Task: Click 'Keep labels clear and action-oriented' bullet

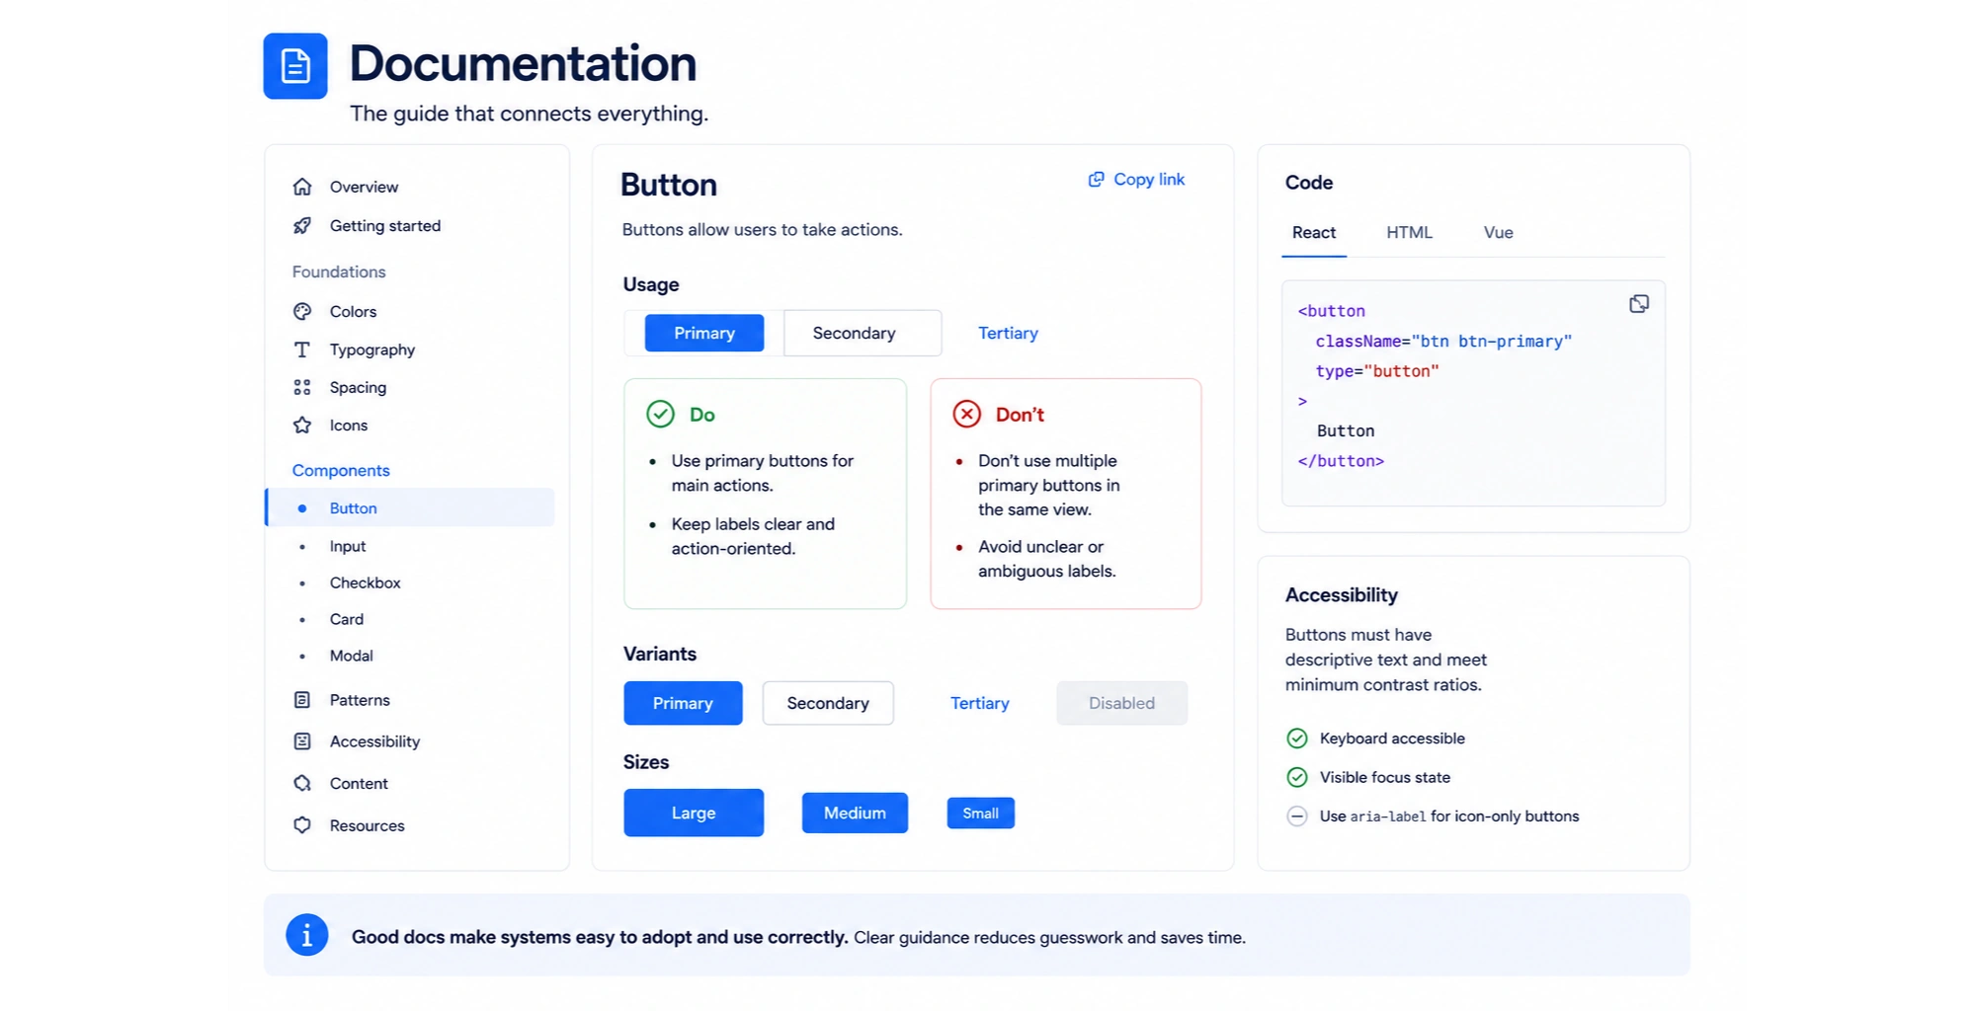Action: pos(753,536)
